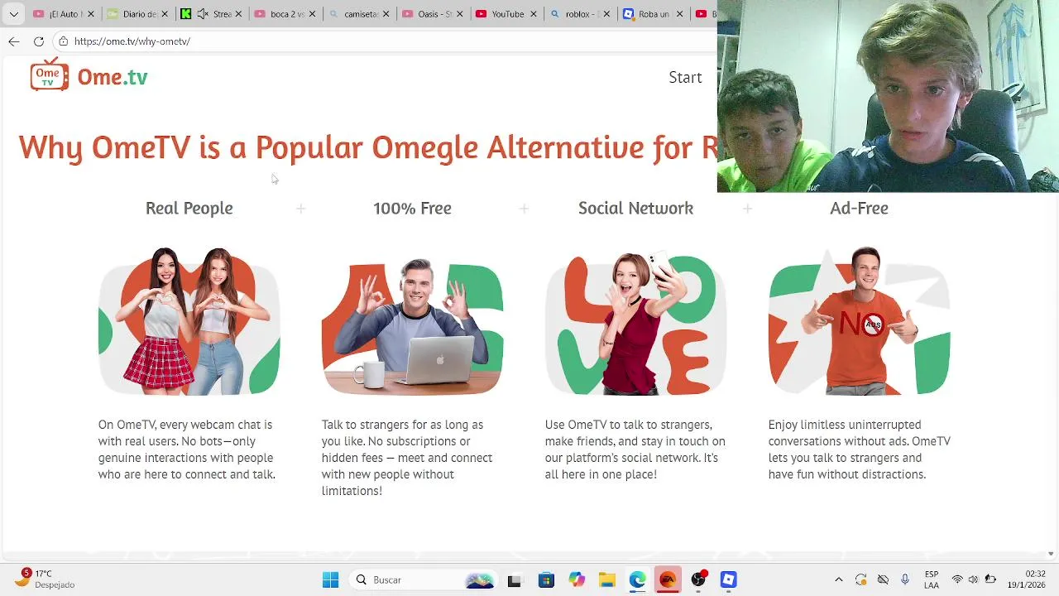This screenshot has height=596, width=1059.
Task: Open the volume speaker tray icon
Action: (973, 579)
